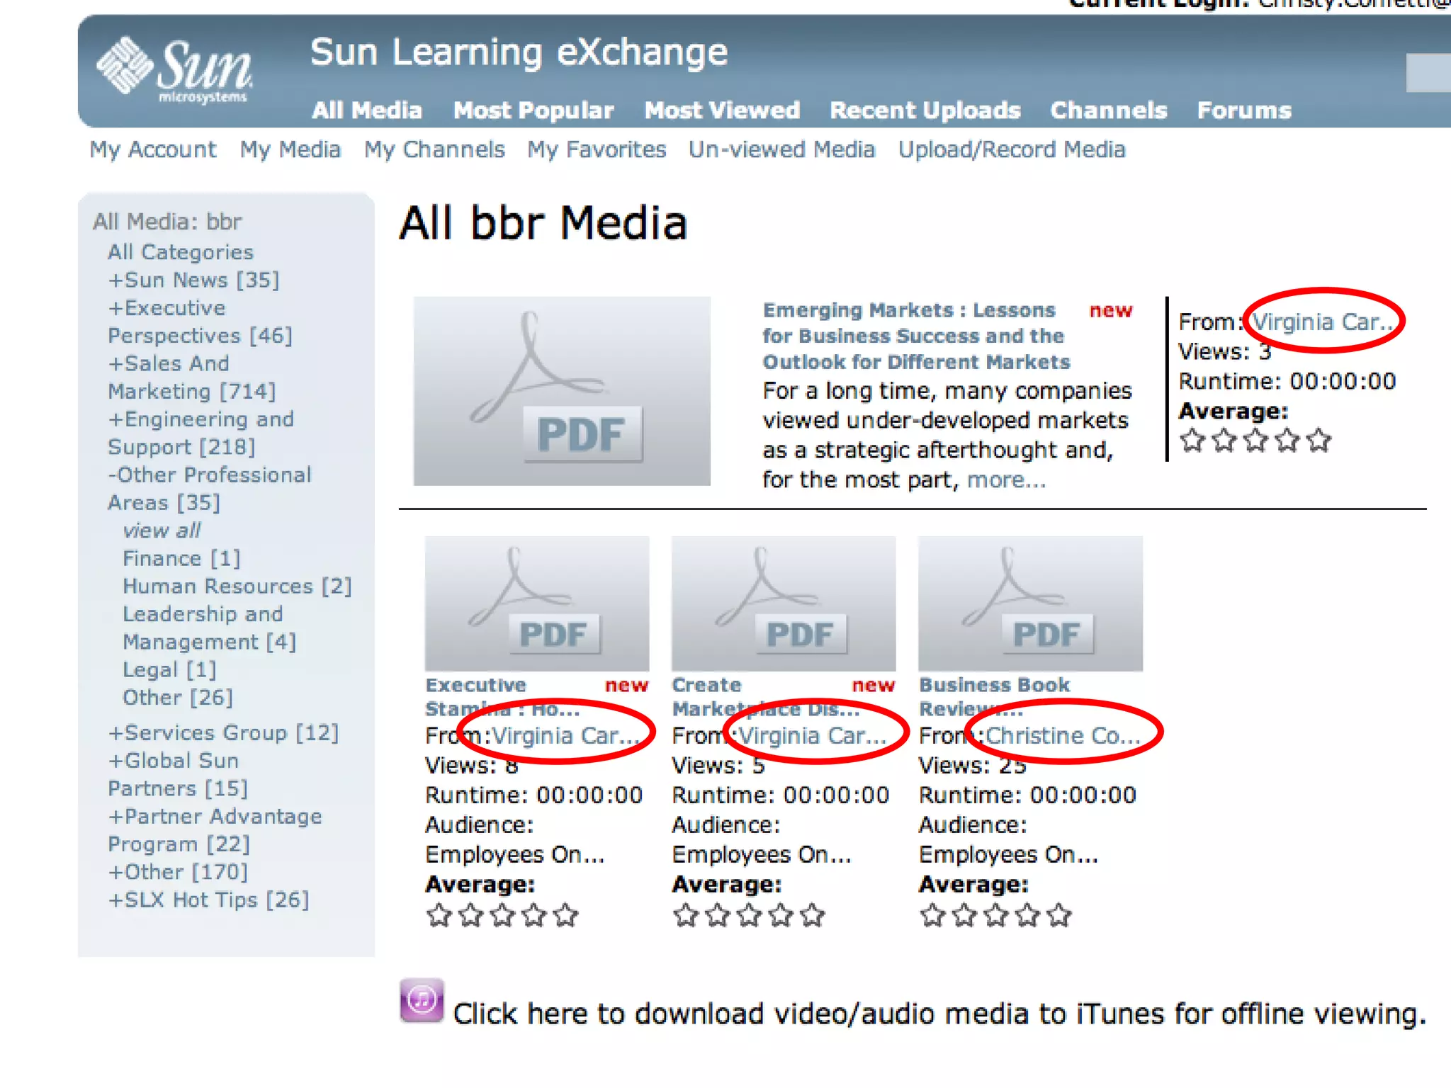The height and width of the screenshot is (1088, 1451).
Task: Open the Create Marketplace PDF icon
Action: click(784, 603)
